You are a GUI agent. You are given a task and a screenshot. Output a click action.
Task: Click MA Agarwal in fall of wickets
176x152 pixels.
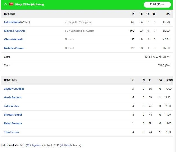34,145
